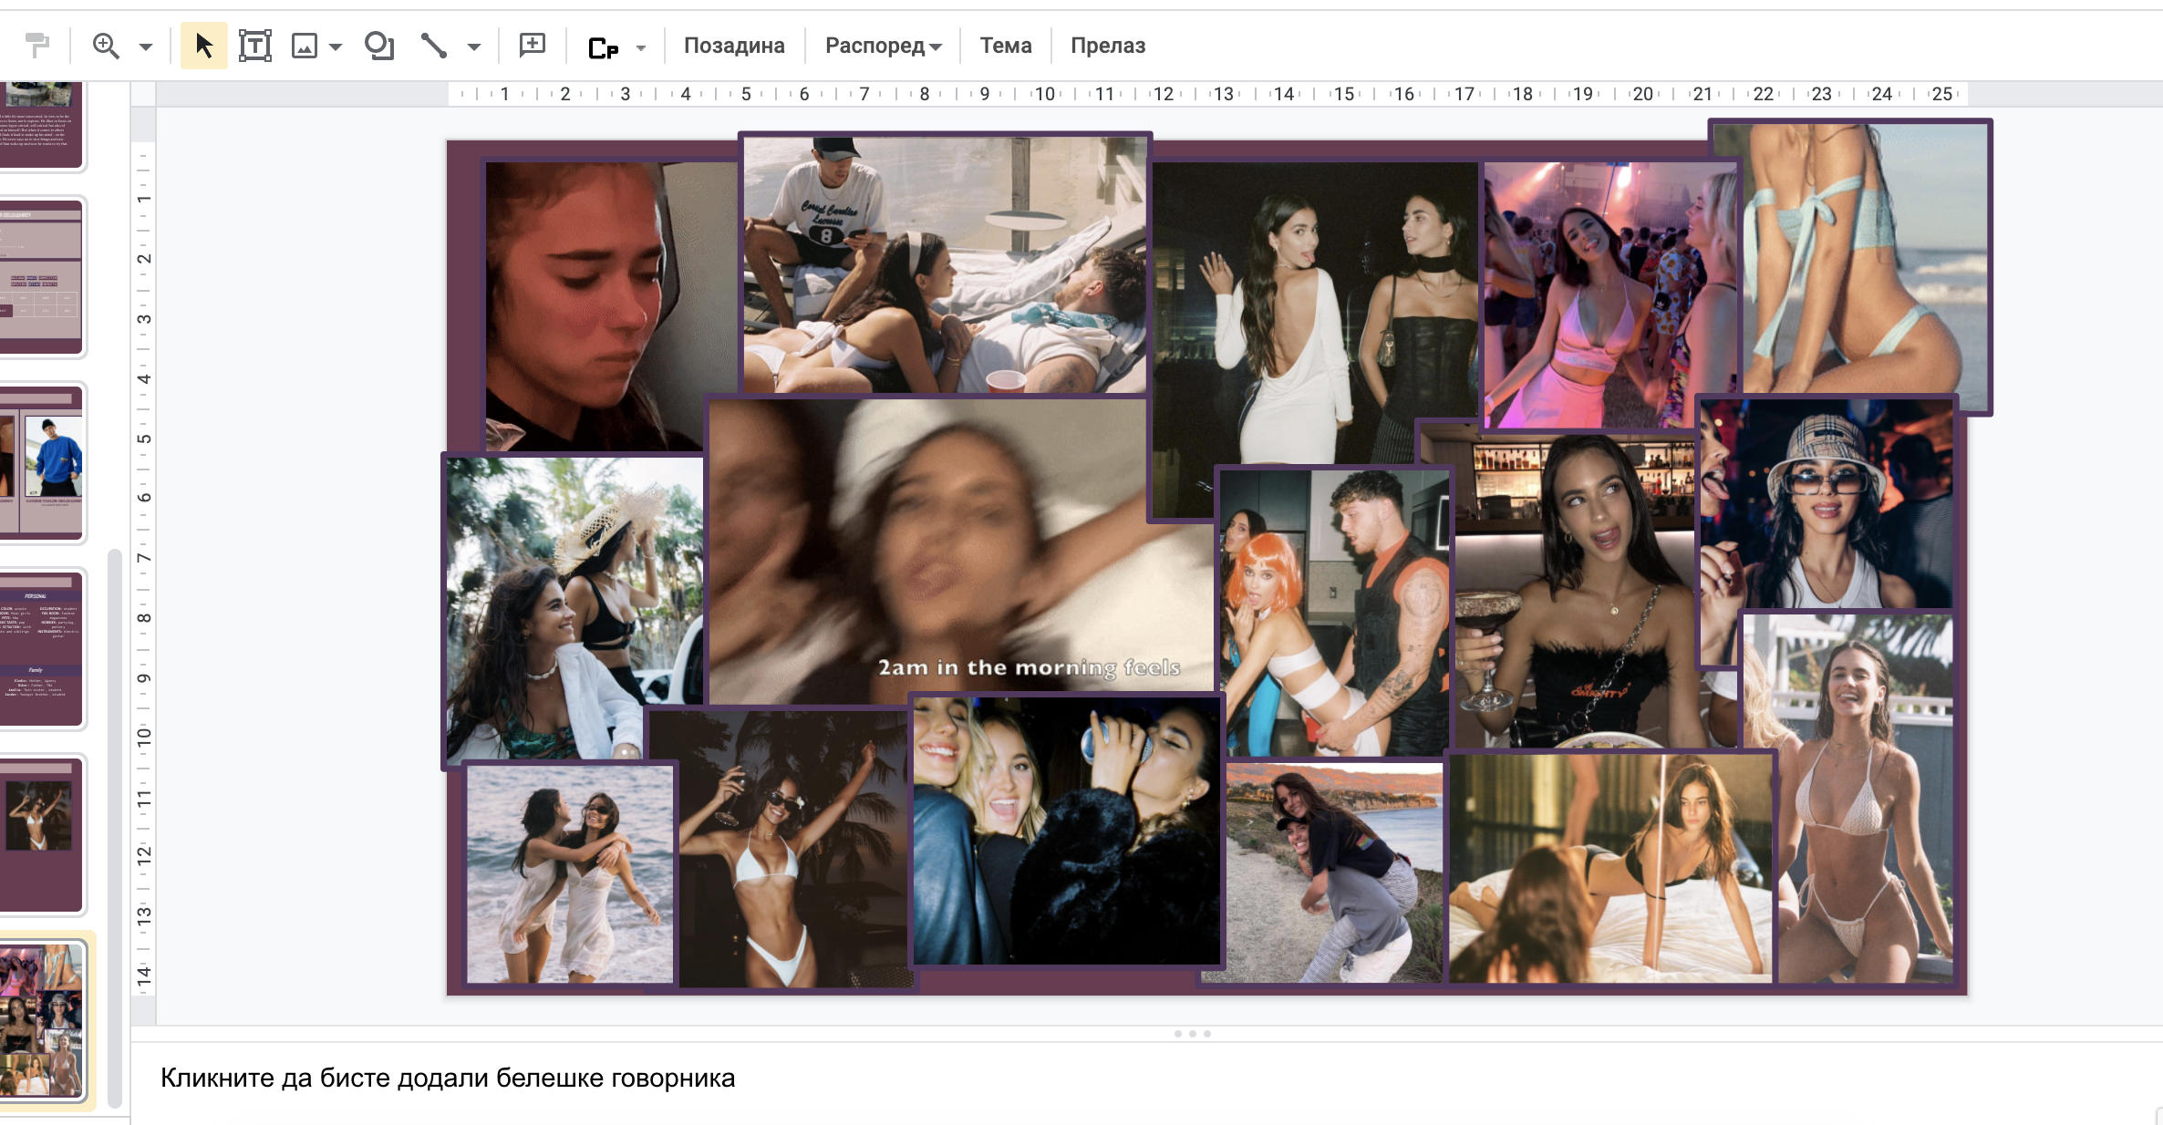The width and height of the screenshot is (2163, 1125).
Task: Open the zoom level dropdown arrow
Action: (x=146, y=46)
